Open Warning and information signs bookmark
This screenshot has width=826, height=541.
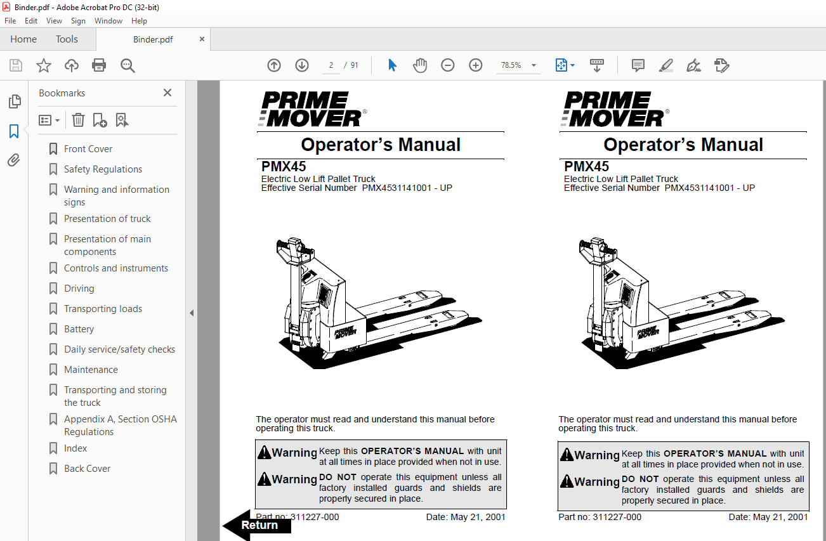tap(117, 196)
